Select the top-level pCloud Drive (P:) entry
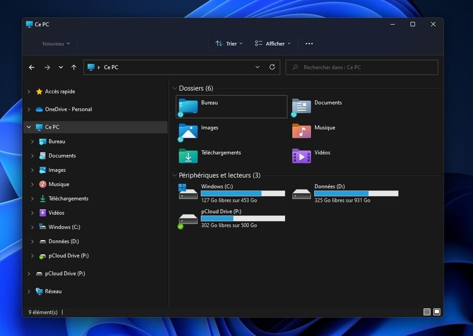Screen dimensions: 473x336 coord(65,274)
